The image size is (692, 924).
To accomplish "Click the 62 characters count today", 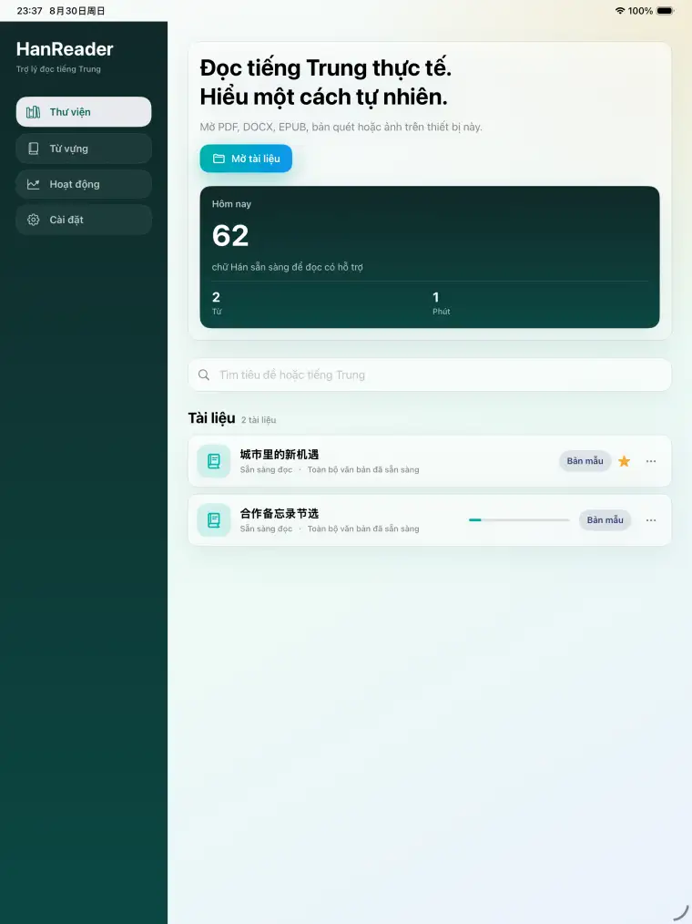I will click(230, 236).
